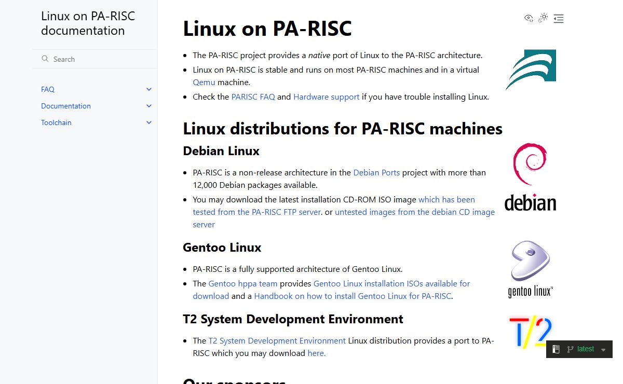This screenshot has width=623, height=384.
Task: Expand the FAQ section chevron
Action: 149,89
